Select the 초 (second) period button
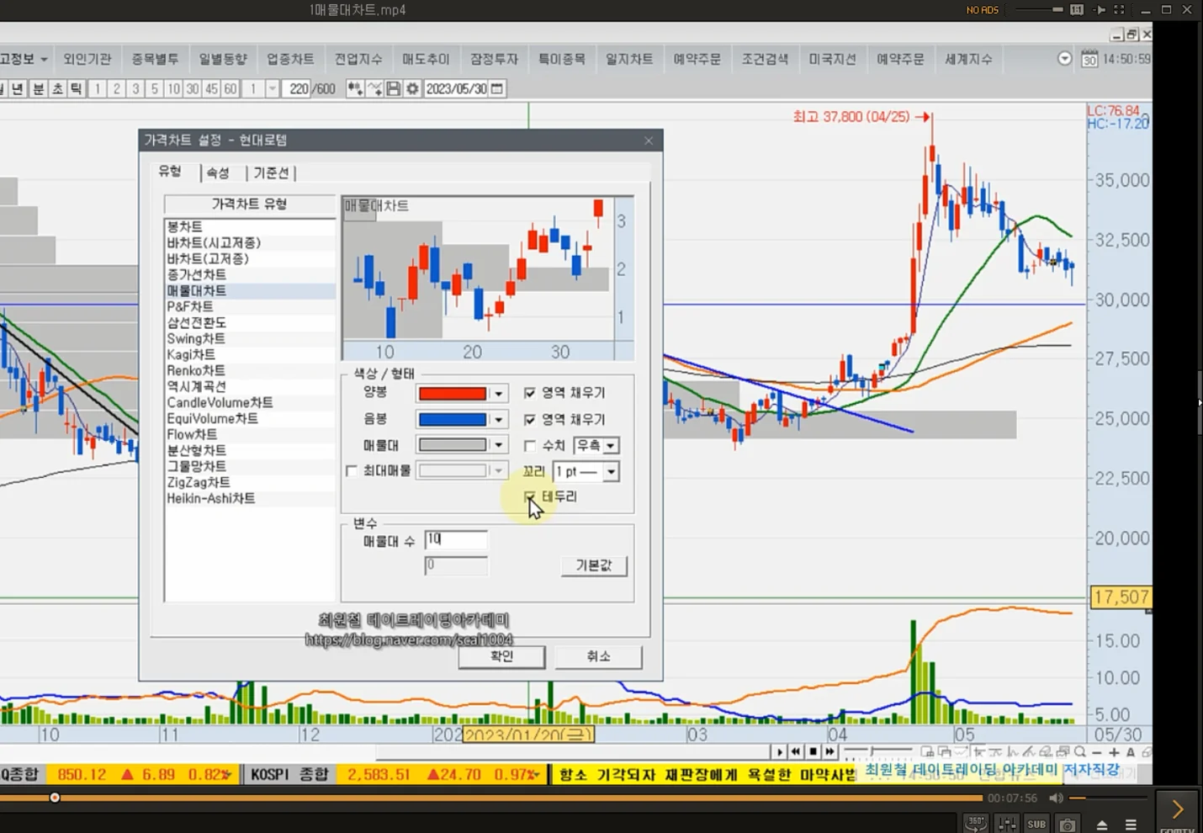This screenshot has height=833, width=1203. click(x=57, y=88)
